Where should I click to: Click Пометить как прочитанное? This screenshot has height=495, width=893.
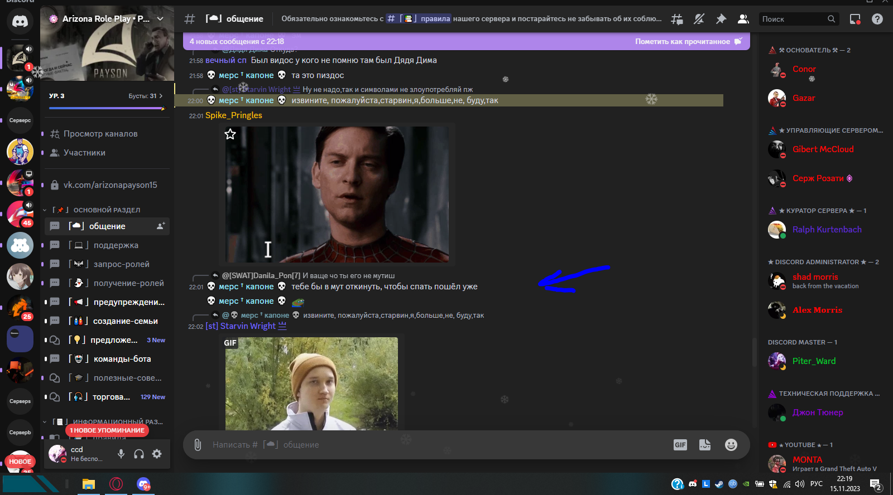(x=689, y=42)
